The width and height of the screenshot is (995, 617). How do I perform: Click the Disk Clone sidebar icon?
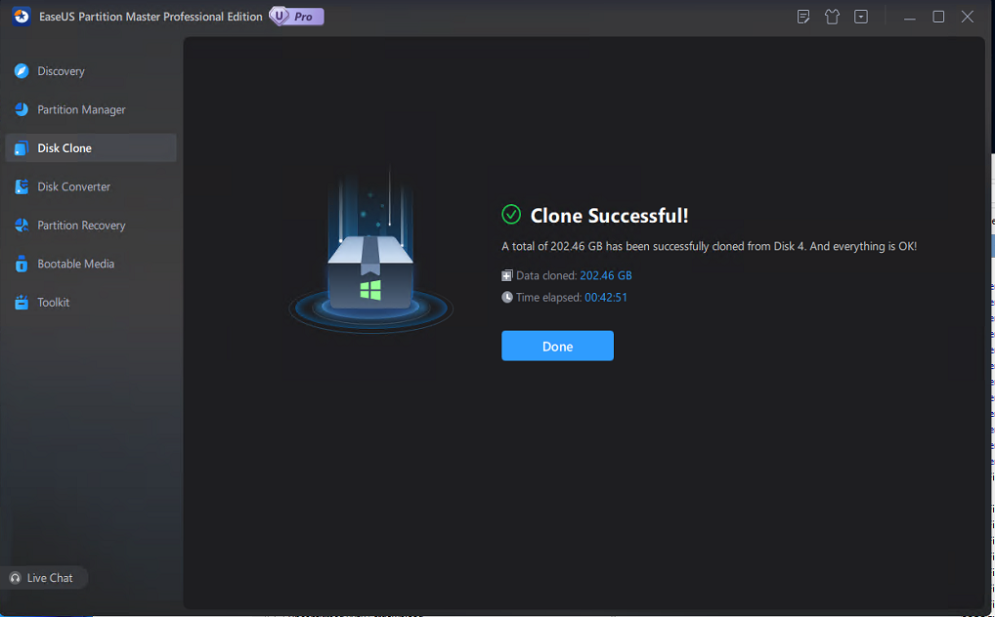(22, 148)
